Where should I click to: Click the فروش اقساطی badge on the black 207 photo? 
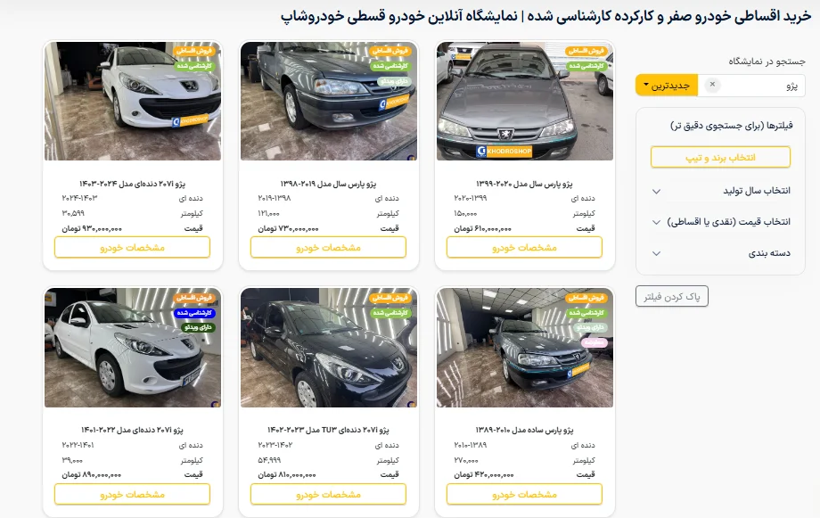[x=390, y=298]
